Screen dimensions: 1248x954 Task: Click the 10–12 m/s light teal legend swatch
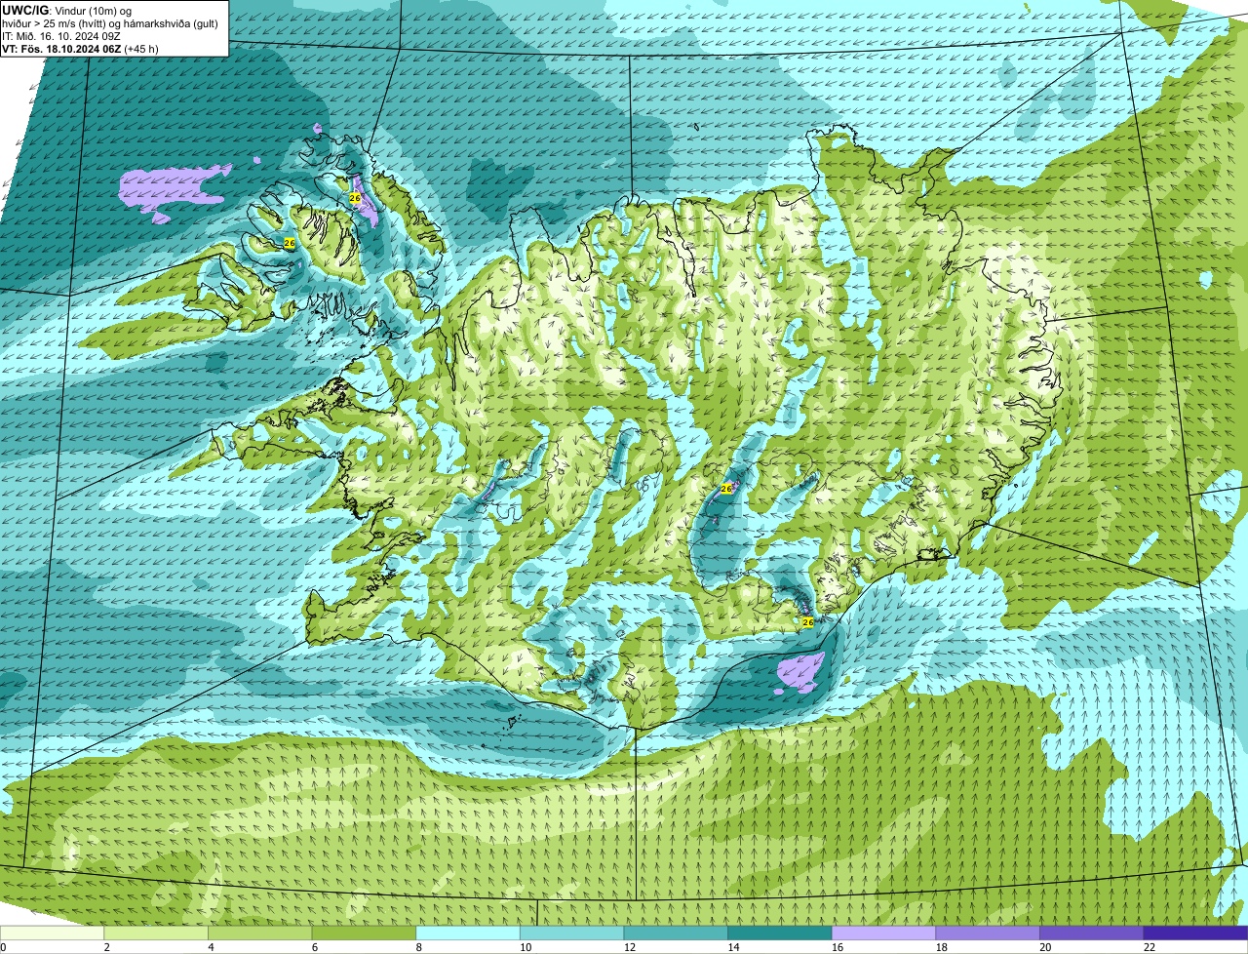coord(571,934)
